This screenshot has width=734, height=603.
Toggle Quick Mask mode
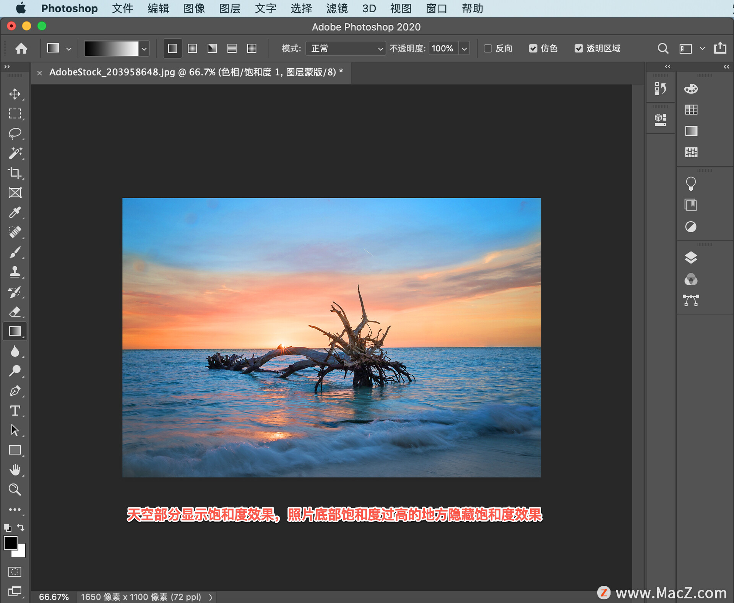pos(15,572)
